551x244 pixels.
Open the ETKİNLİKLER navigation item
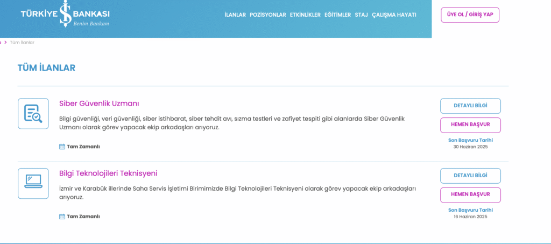[x=305, y=15]
